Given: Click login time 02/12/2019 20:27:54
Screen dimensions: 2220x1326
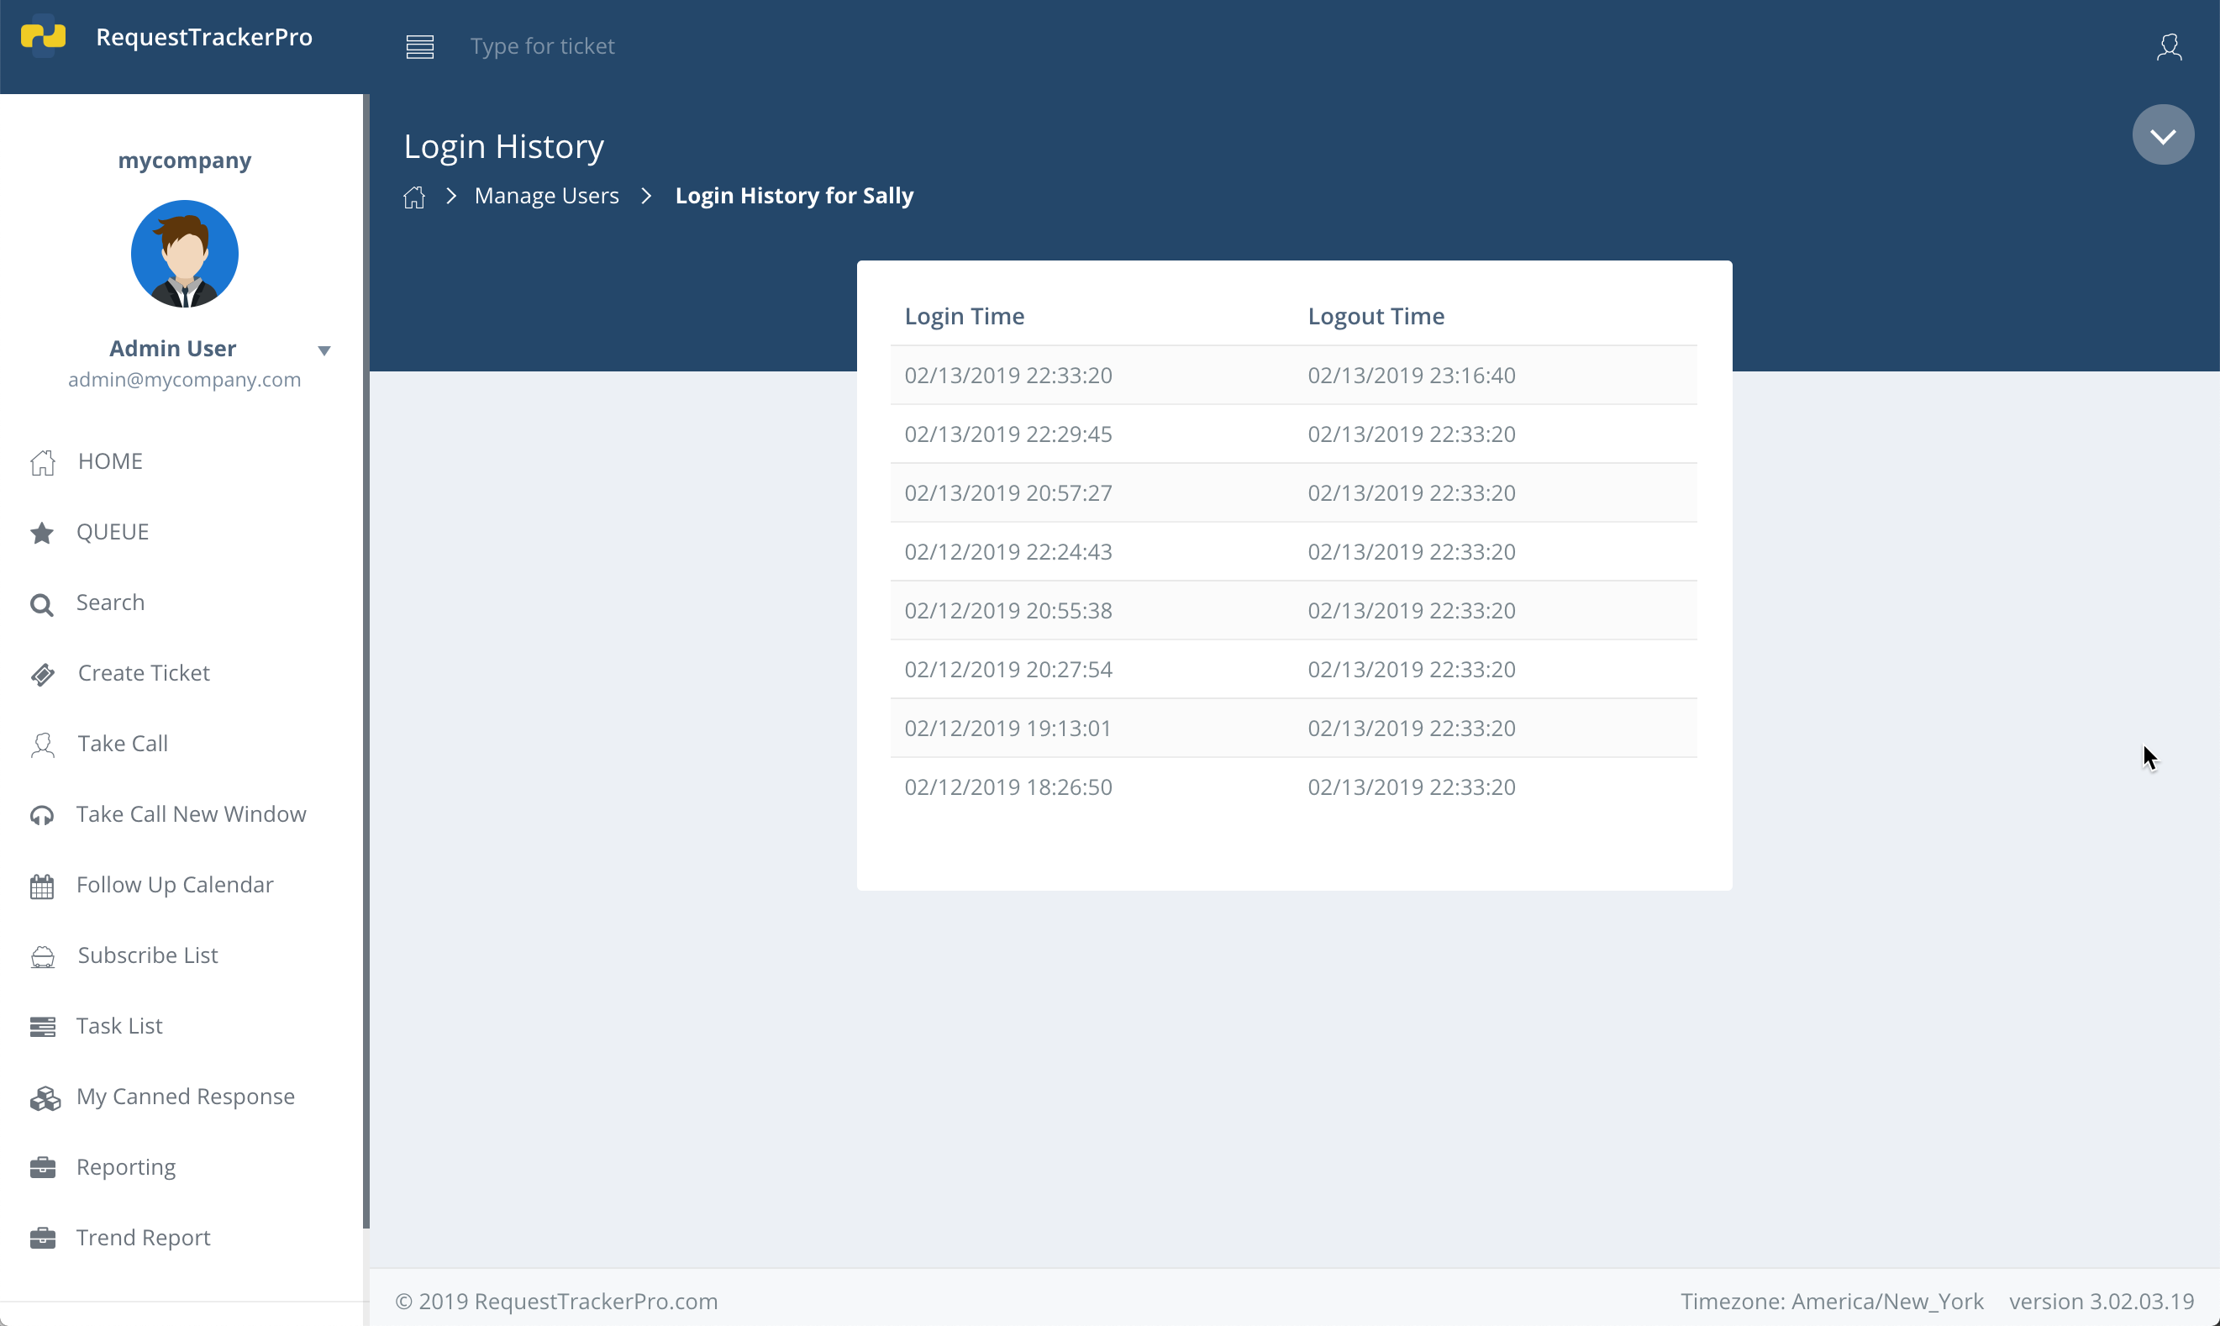Looking at the screenshot, I should tap(1007, 671).
